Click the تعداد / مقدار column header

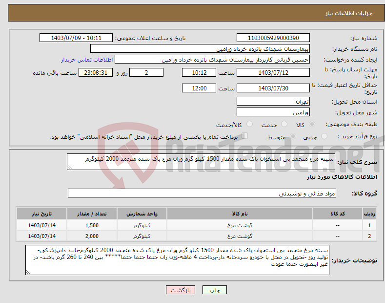pyautogui.click(x=92, y=214)
